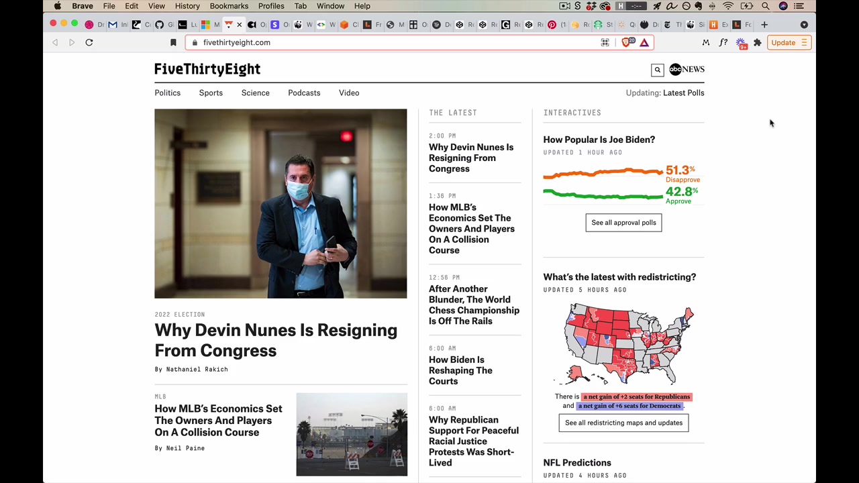Open the 12:56 PM World Chess Championship story
The image size is (859, 483).
coord(474,305)
